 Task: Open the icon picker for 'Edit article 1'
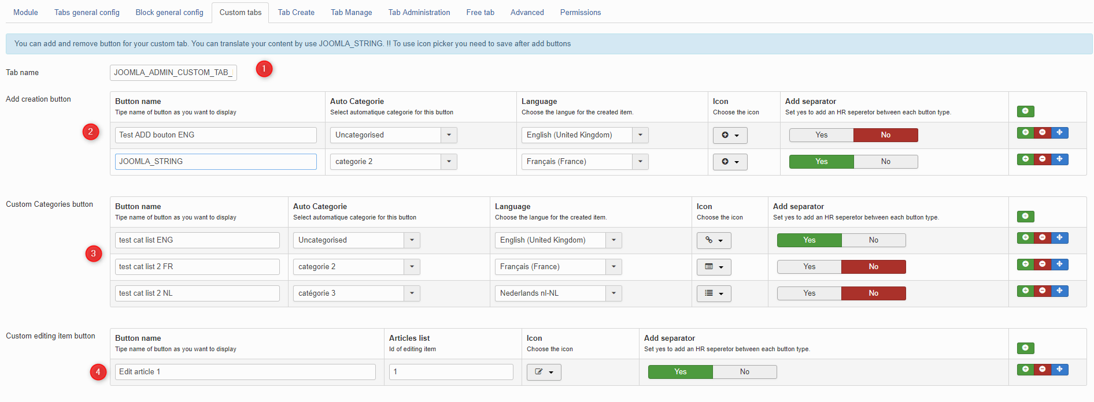tap(544, 372)
